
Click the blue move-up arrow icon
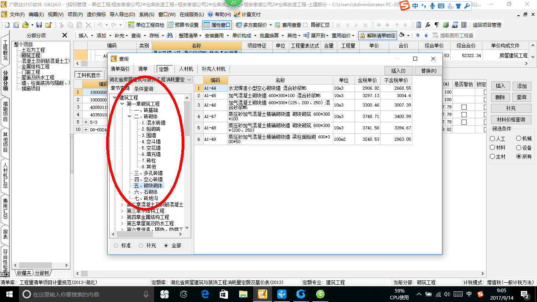[418, 35]
